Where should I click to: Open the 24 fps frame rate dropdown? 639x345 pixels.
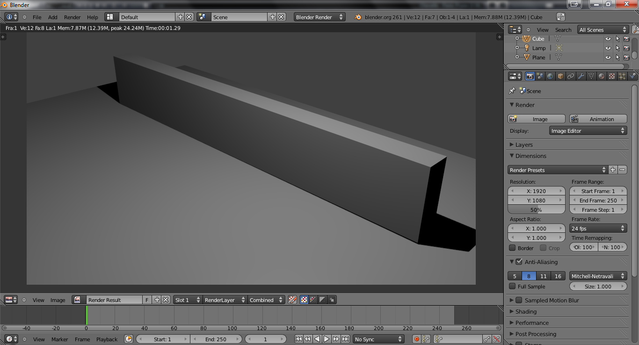point(598,228)
